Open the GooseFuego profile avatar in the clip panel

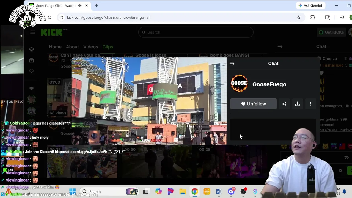(239, 83)
